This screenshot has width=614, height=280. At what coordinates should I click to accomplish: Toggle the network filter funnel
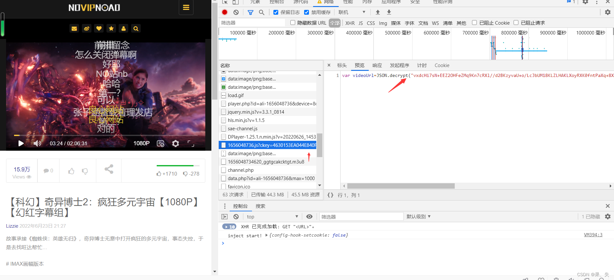250,12
